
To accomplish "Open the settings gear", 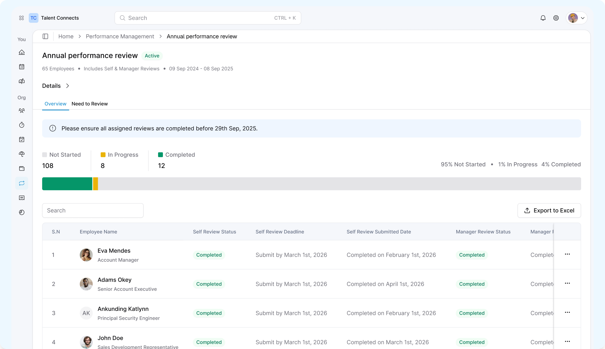I will pos(556,18).
